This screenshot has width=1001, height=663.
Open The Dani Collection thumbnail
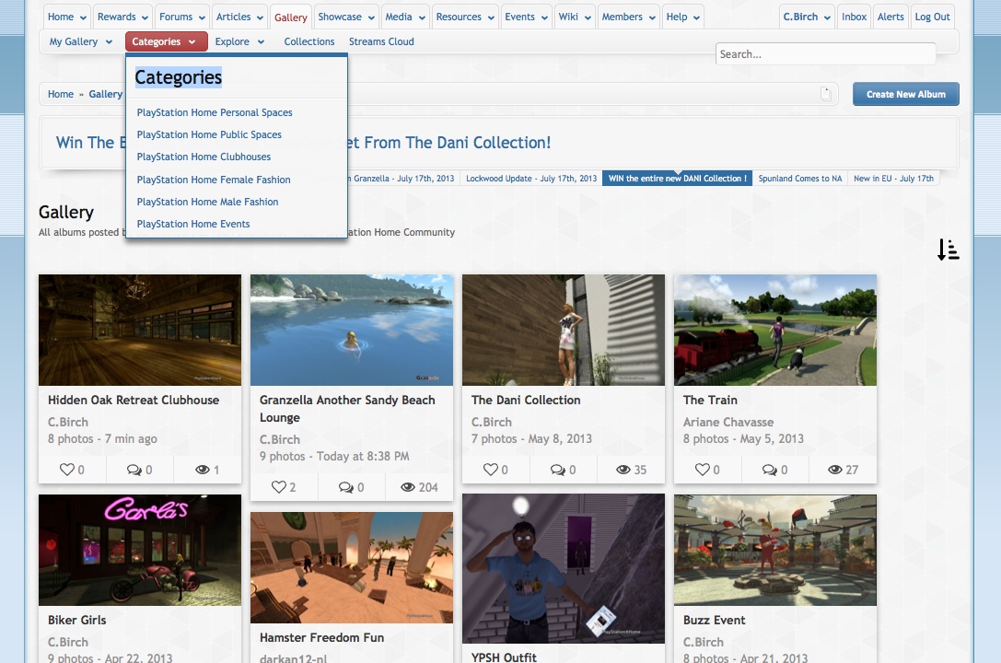tap(564, 330)
